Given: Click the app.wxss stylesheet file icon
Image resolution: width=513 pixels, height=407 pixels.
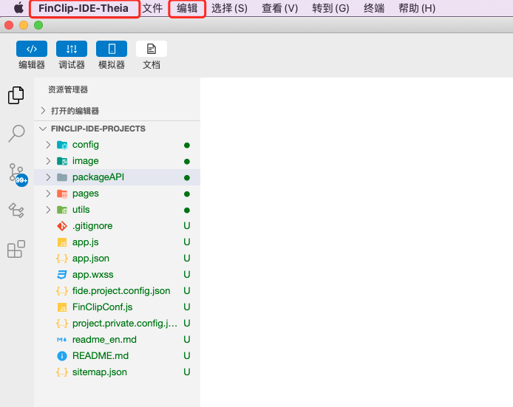Looking at the screenshot, I should [x=62, y=275].
